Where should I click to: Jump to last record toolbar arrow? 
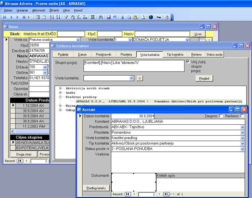click(24, 17)
